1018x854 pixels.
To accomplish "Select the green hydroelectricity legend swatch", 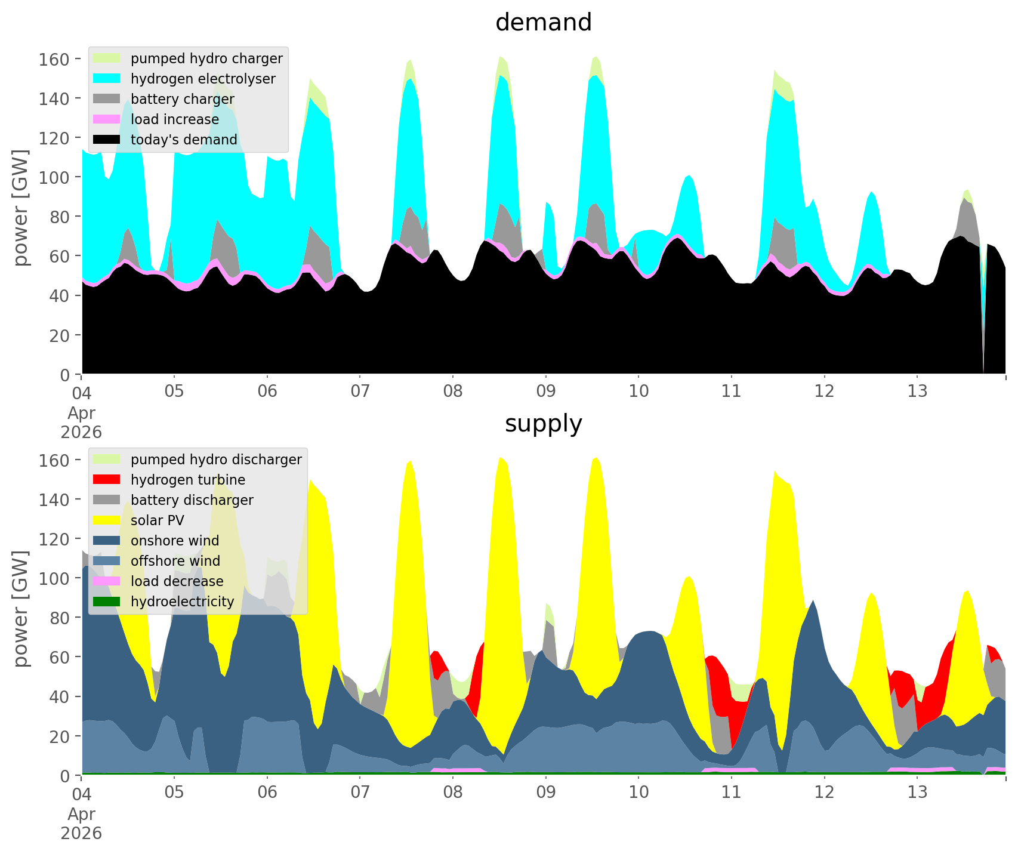I will point(107,602).
